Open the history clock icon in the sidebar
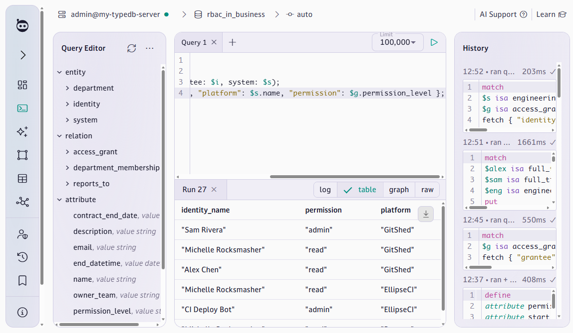 22,257
